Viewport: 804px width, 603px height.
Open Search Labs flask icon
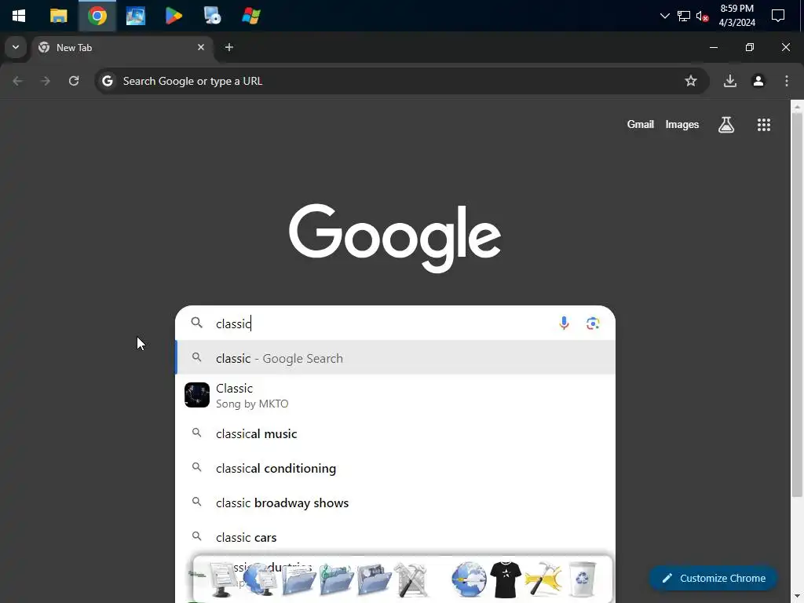[x=726, y=125]
